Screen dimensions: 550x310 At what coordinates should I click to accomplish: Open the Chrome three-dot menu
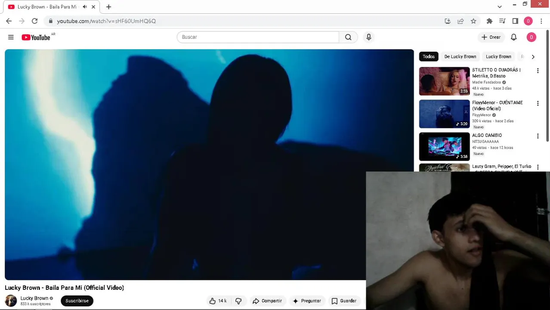coord(541,21)
